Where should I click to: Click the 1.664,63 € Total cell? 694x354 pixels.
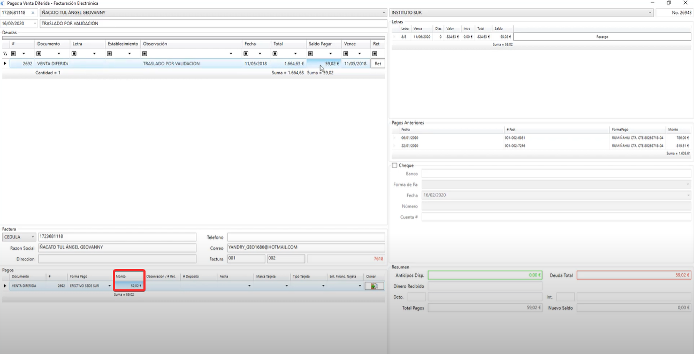[288, 64]
